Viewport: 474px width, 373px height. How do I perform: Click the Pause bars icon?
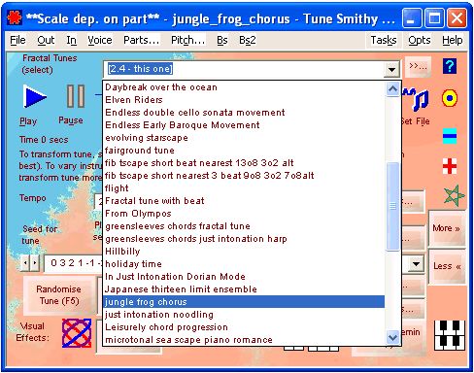[x=76, y=96]
